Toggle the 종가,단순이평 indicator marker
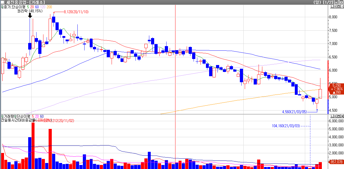The width and height of the screenshot is (344, 169). pos(2,7)
